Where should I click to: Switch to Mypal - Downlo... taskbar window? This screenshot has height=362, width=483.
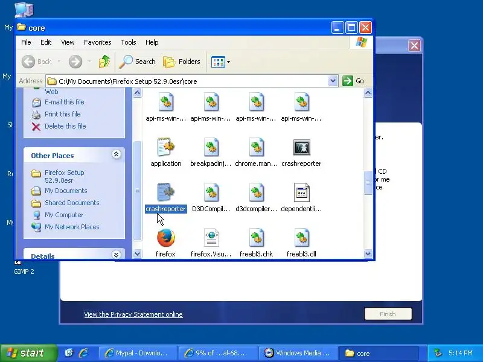pos(138,353)
